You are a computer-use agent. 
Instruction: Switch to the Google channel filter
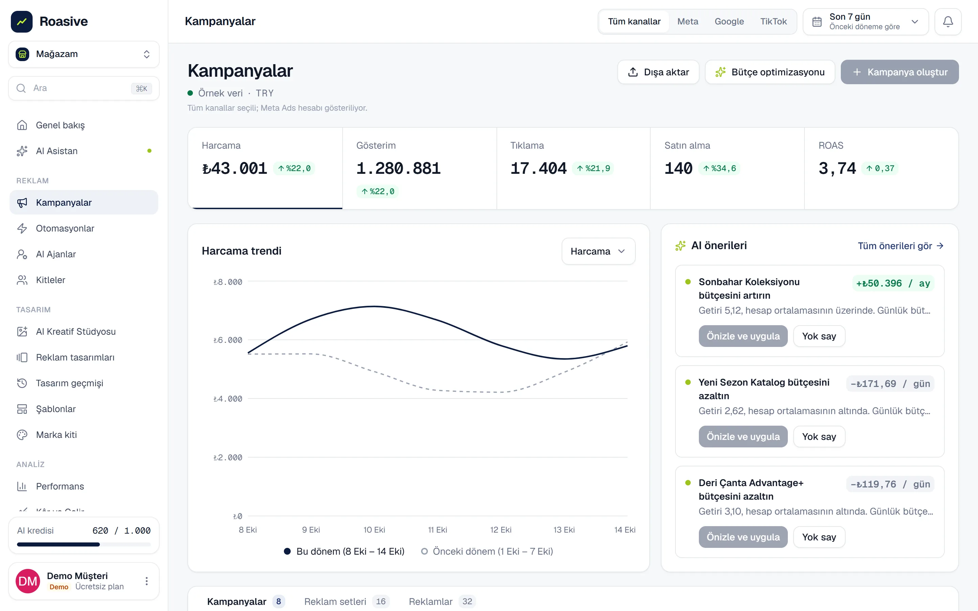click(729, 21)
